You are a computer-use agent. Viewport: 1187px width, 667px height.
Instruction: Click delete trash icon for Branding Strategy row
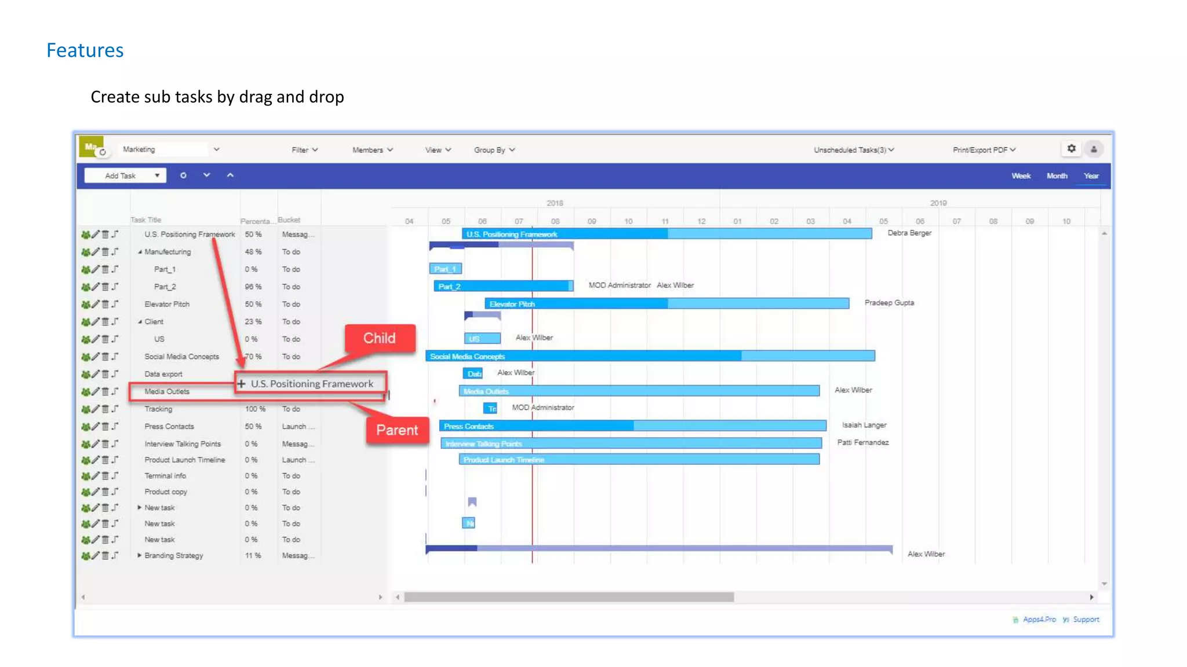click(105, 555)
